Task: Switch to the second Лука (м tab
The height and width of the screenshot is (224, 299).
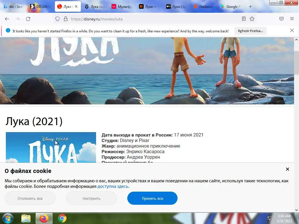Action: tap(95, 7)
